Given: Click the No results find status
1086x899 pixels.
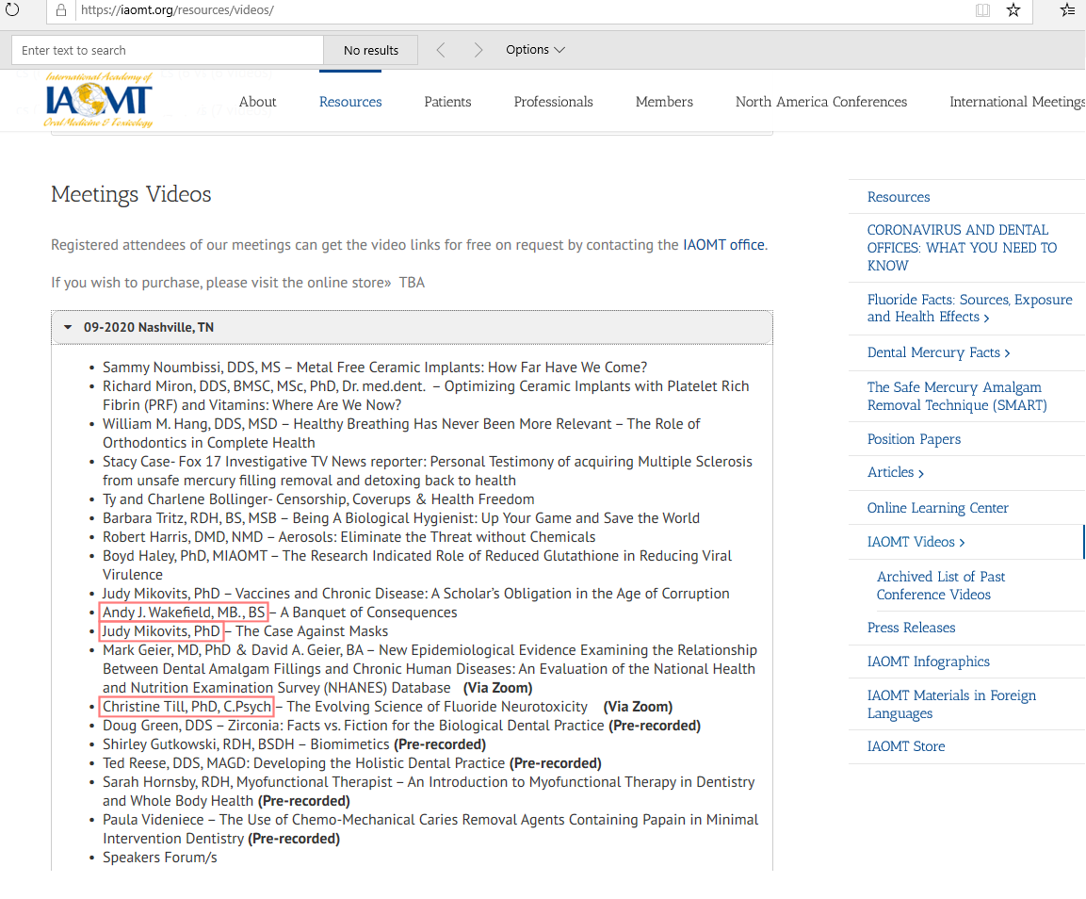Looking at the screenshot, I should point(371,50).
